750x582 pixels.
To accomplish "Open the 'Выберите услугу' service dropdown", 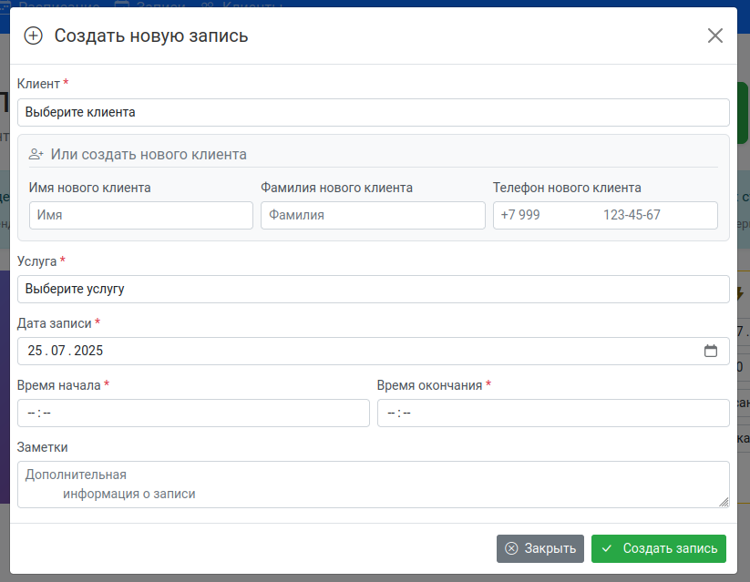I will pyautogui.click(x=373, y=289).
